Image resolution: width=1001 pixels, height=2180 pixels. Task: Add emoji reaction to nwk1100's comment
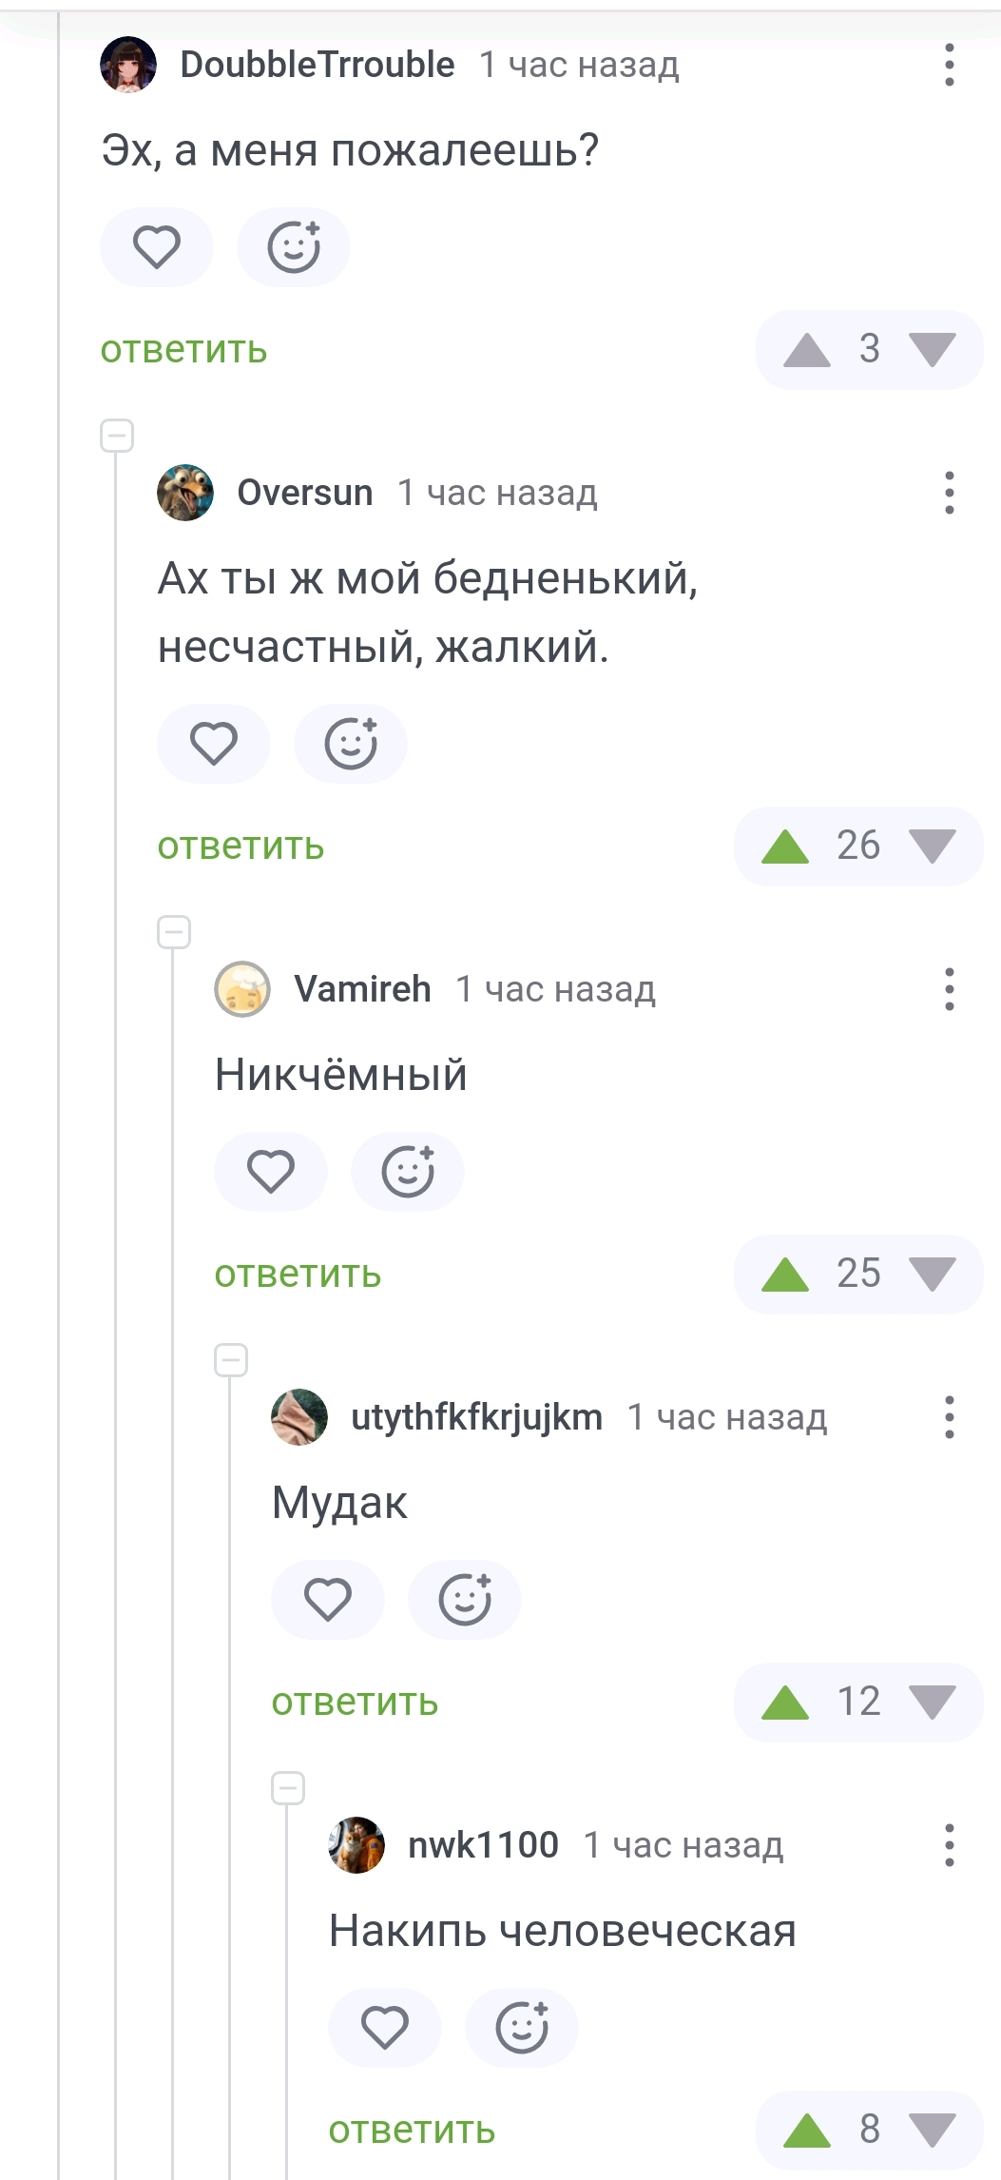[522, 2028]
